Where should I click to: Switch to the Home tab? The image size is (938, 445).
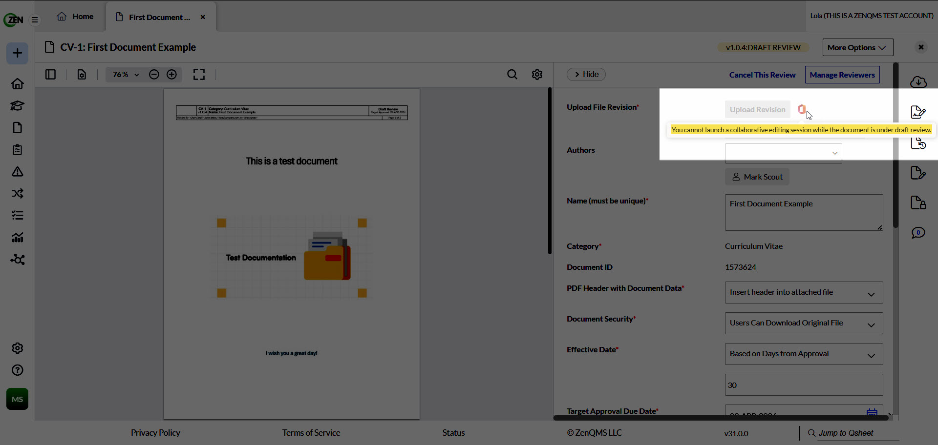[x=75, y=17]
